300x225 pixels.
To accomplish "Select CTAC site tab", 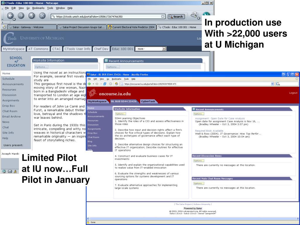I will (x=56, y=49).
